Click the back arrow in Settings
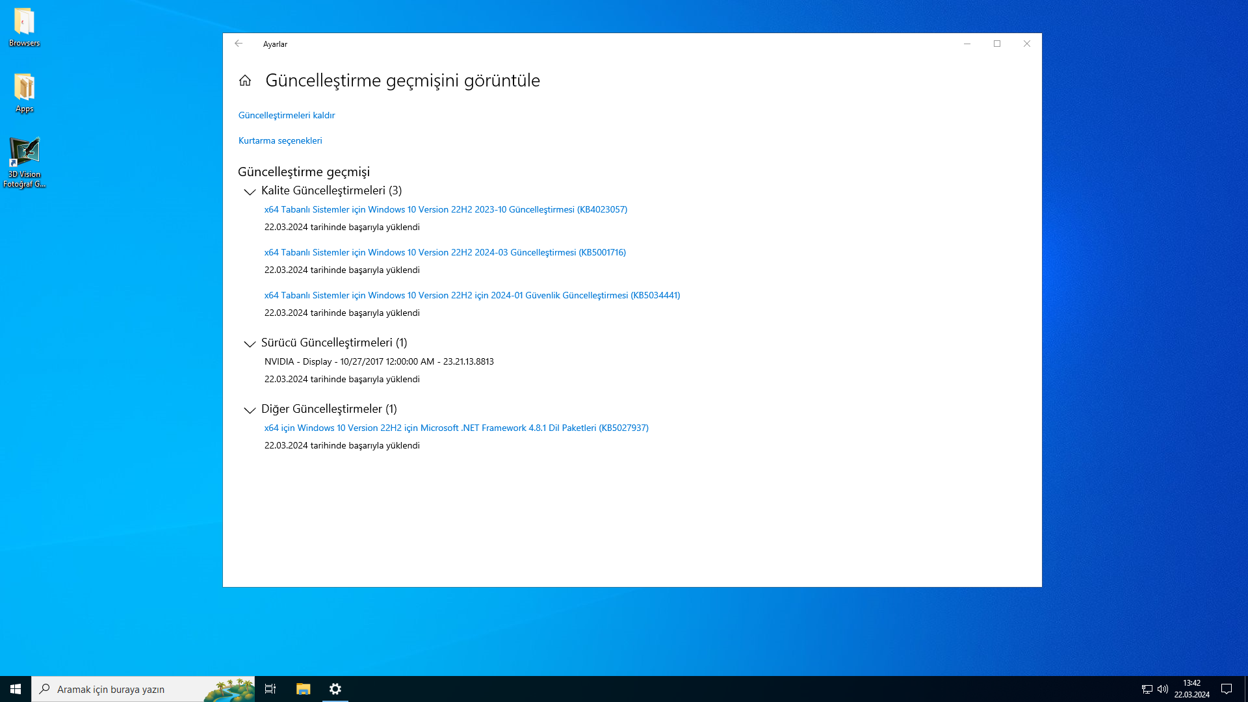This screenshot has height=702, width=1248. click(x=239, y=44)
